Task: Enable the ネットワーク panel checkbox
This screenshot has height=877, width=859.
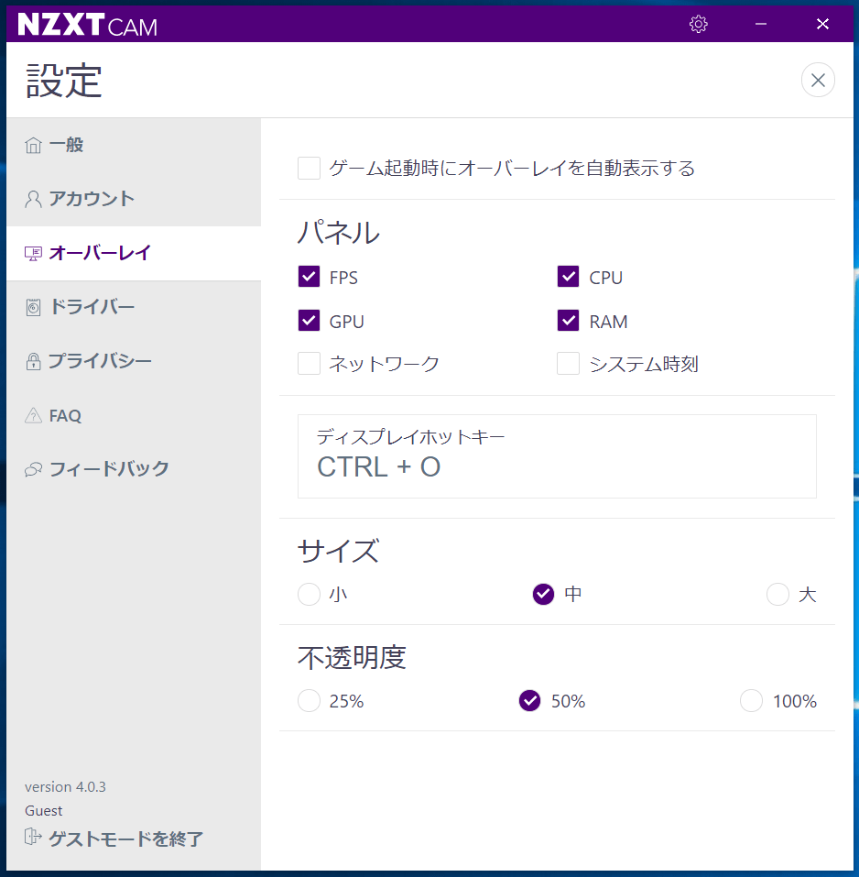Action: coord(309,364)
